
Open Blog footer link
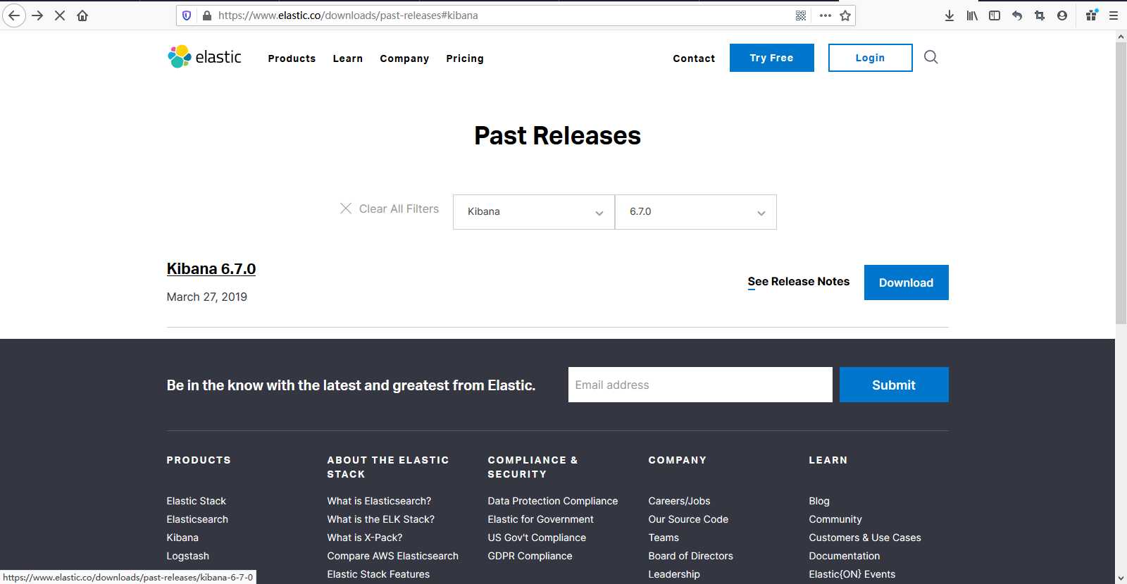click(x=819, y=501)
